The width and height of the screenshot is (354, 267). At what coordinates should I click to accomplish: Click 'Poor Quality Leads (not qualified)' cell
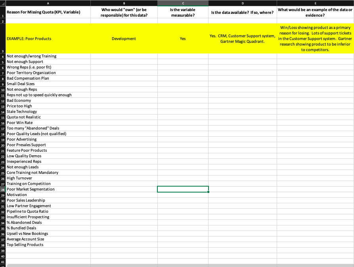coord(48,134)
